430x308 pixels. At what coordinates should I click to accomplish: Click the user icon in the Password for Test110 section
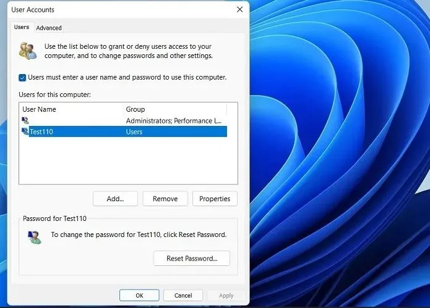[x=35, y=237]
